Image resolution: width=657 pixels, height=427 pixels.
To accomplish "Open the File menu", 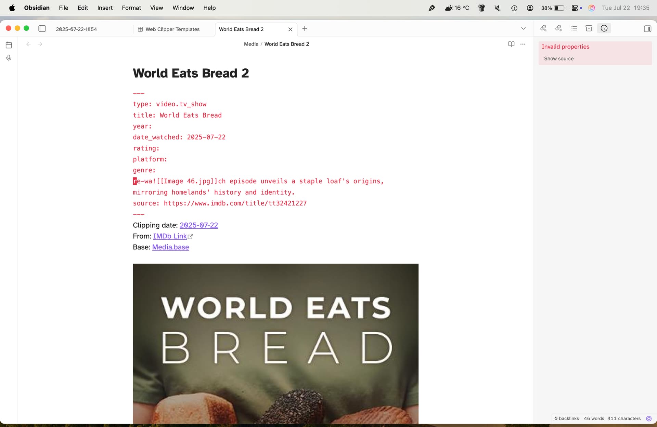I will click(64, 8).
